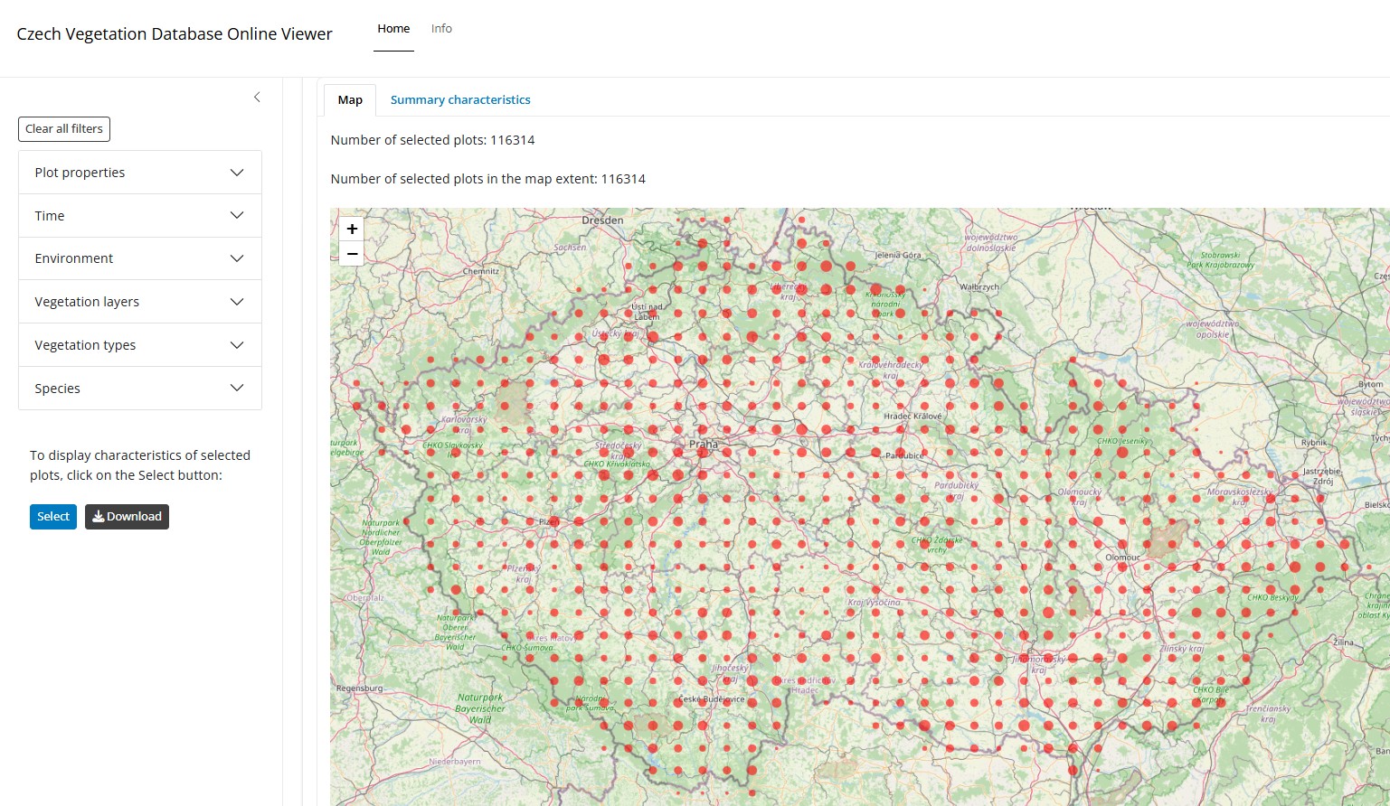The height and width of the screenshot is (806, 1390).
Task: Click the chevron beside Species
Action: point(237,389)
